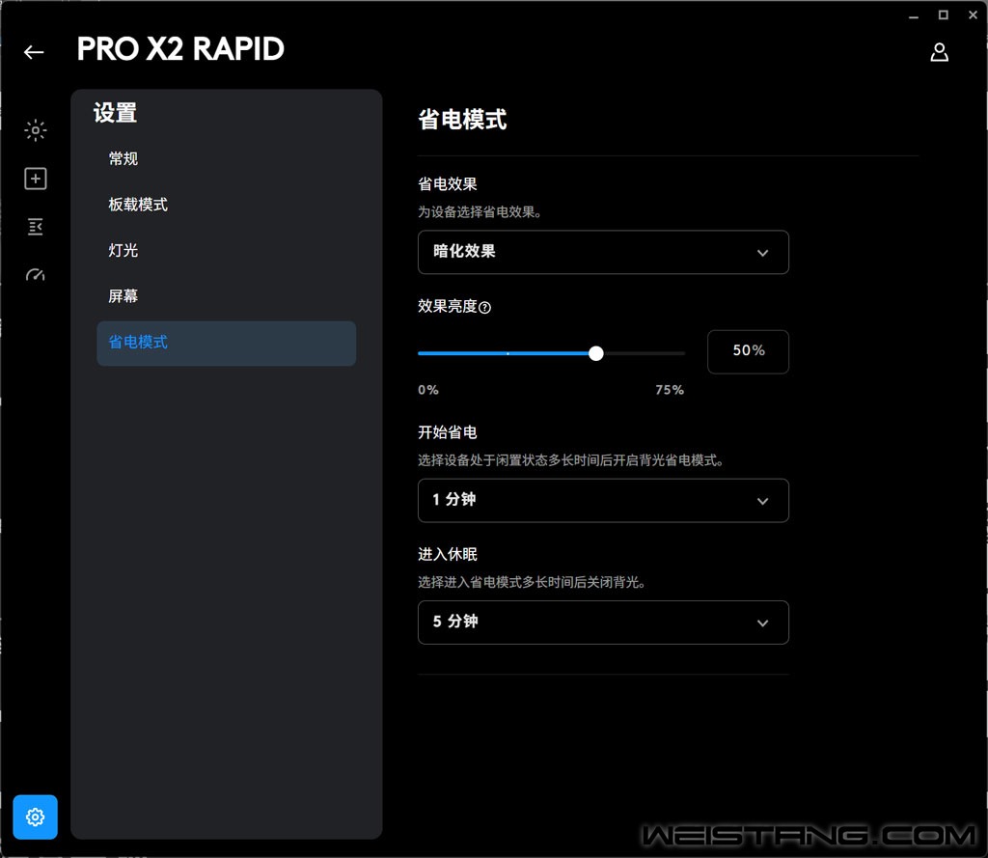The image size is (988, 858).
Task: Click help icon next to 效果亮度
Action: coord(484,308)
